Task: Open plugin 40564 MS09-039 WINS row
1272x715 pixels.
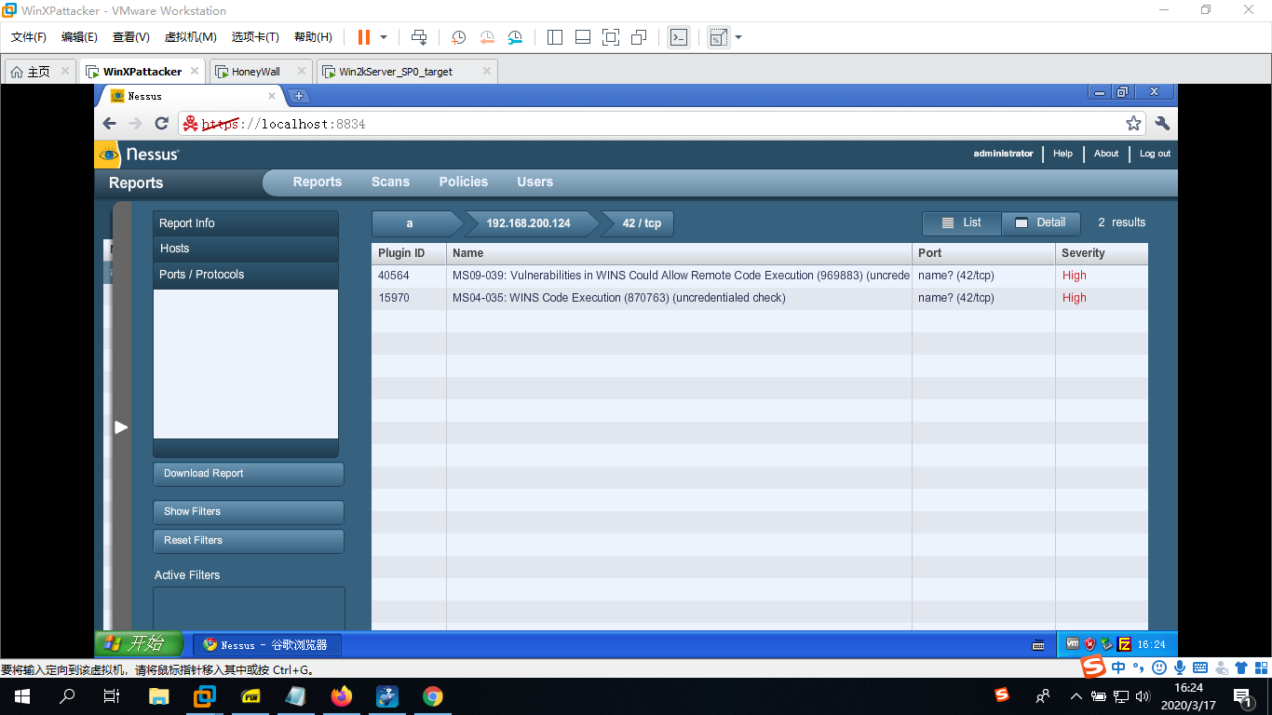Action: coord(760,276)
